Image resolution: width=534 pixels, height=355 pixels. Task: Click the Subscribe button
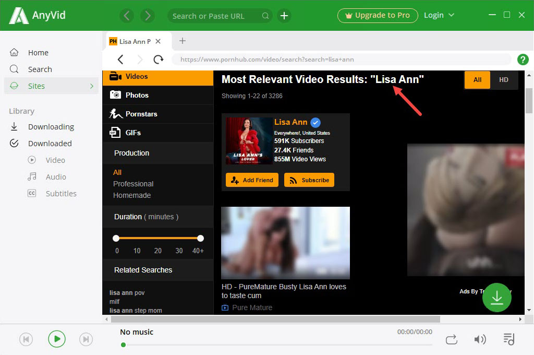tap(309, 180)
